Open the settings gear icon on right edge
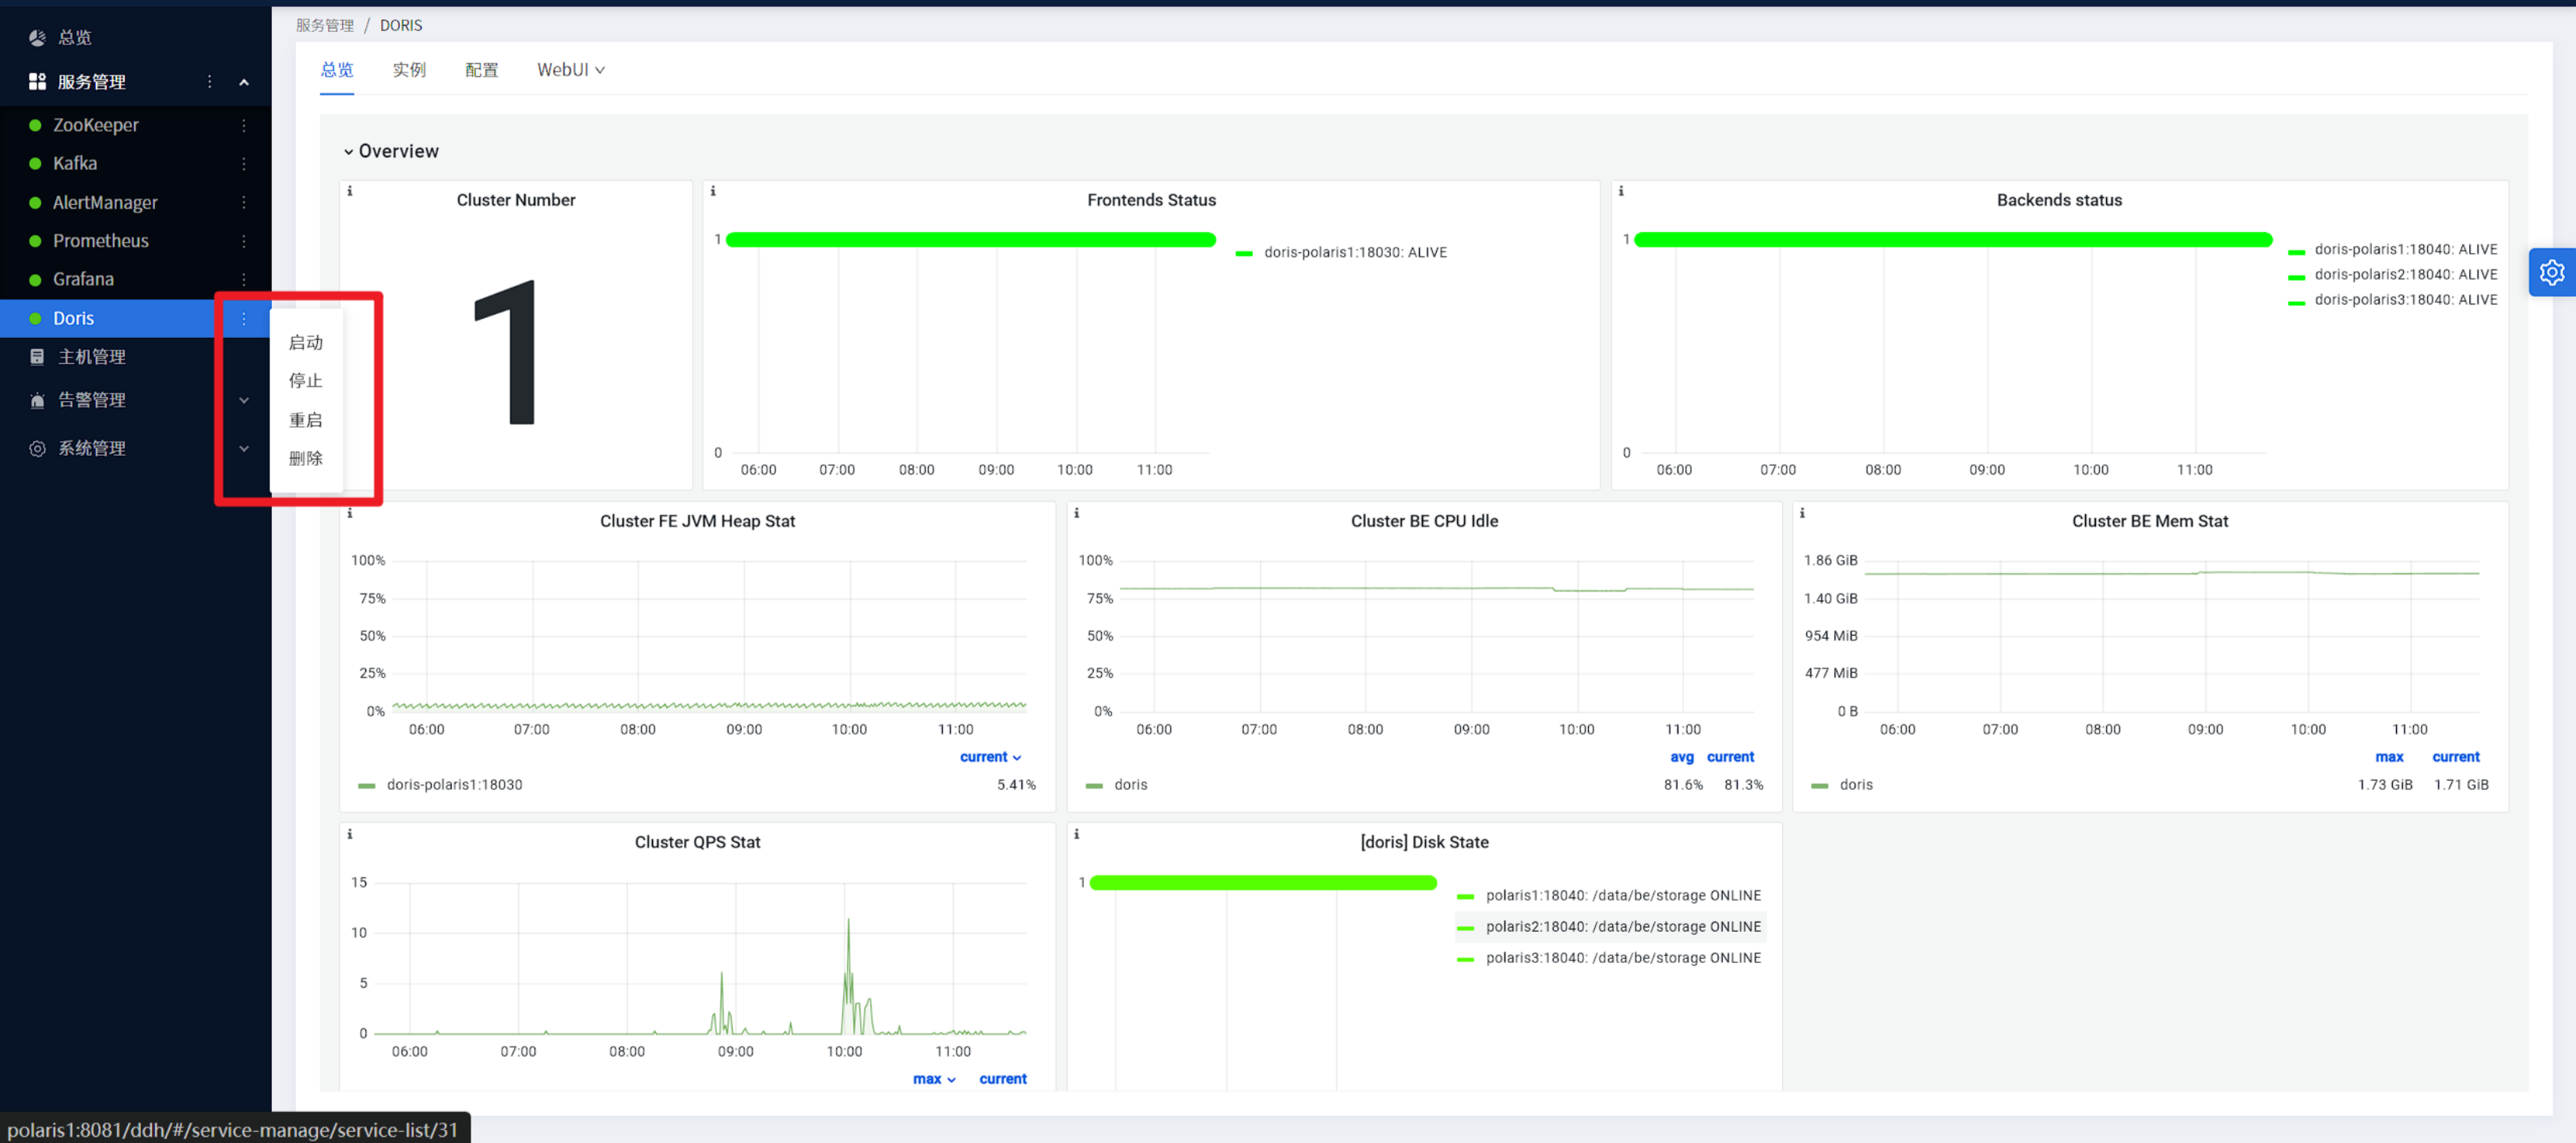The image size is (2576, 1143). (2552, 272)
